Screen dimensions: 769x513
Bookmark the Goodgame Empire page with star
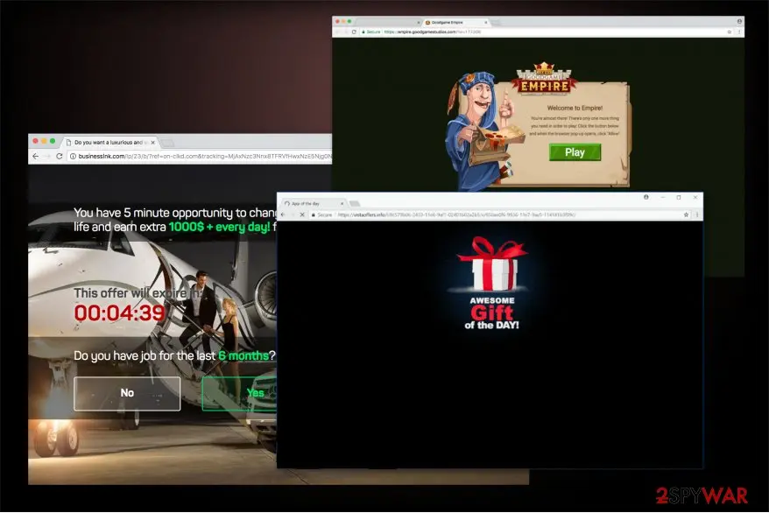tap(730, 32)
